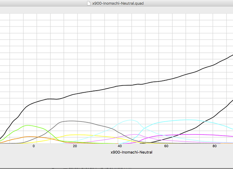The width and height of the screenshot is (233, 169).
Task: Click the light pink curve's peak near 47
Action: (x=135, y=135)
